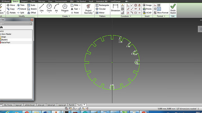Click Finish Sketch button

click(173, 9)
